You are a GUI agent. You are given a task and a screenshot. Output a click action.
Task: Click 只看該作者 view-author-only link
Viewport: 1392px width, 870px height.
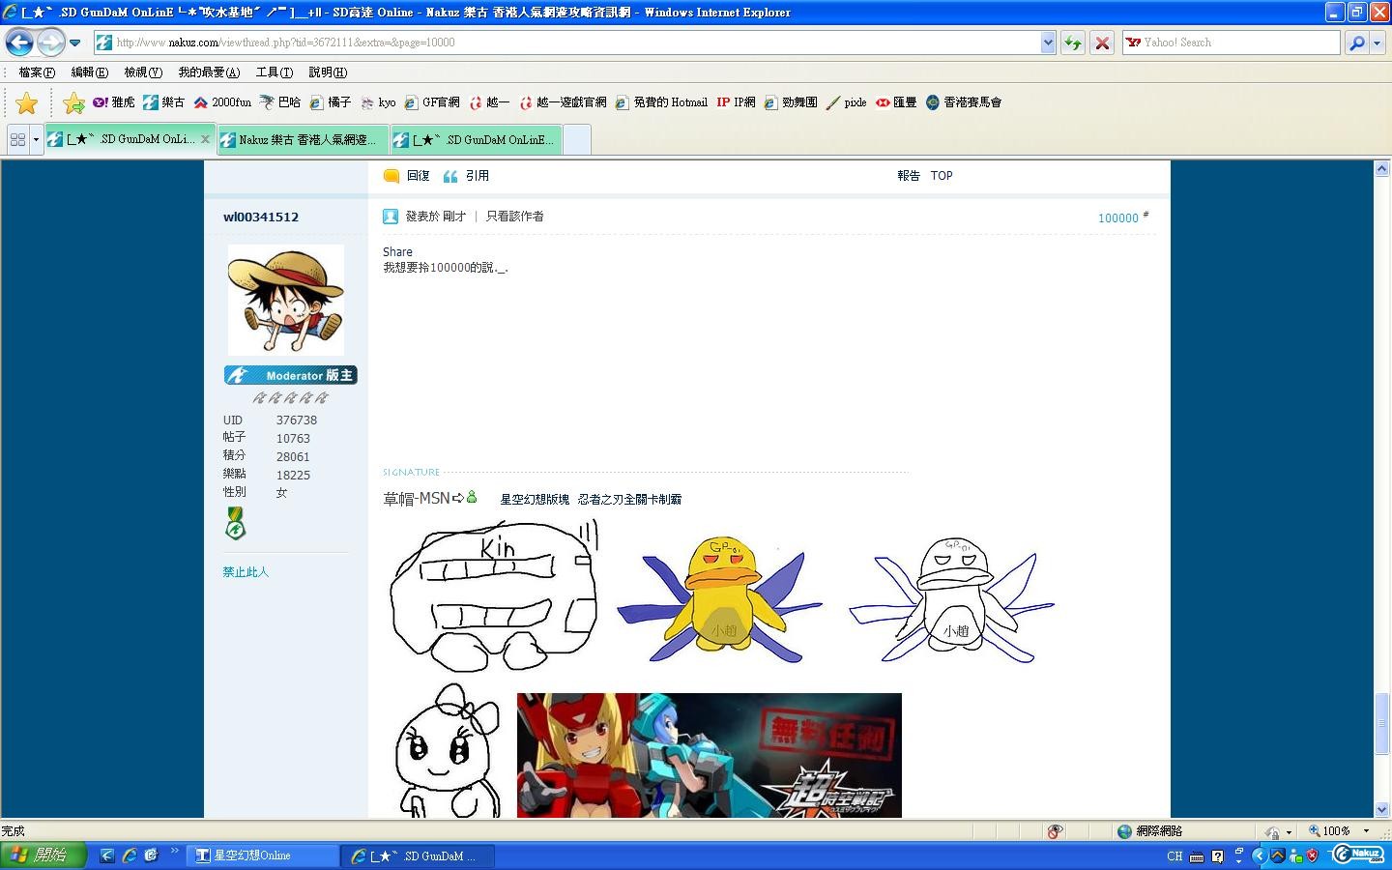click(x=515, y=217)
